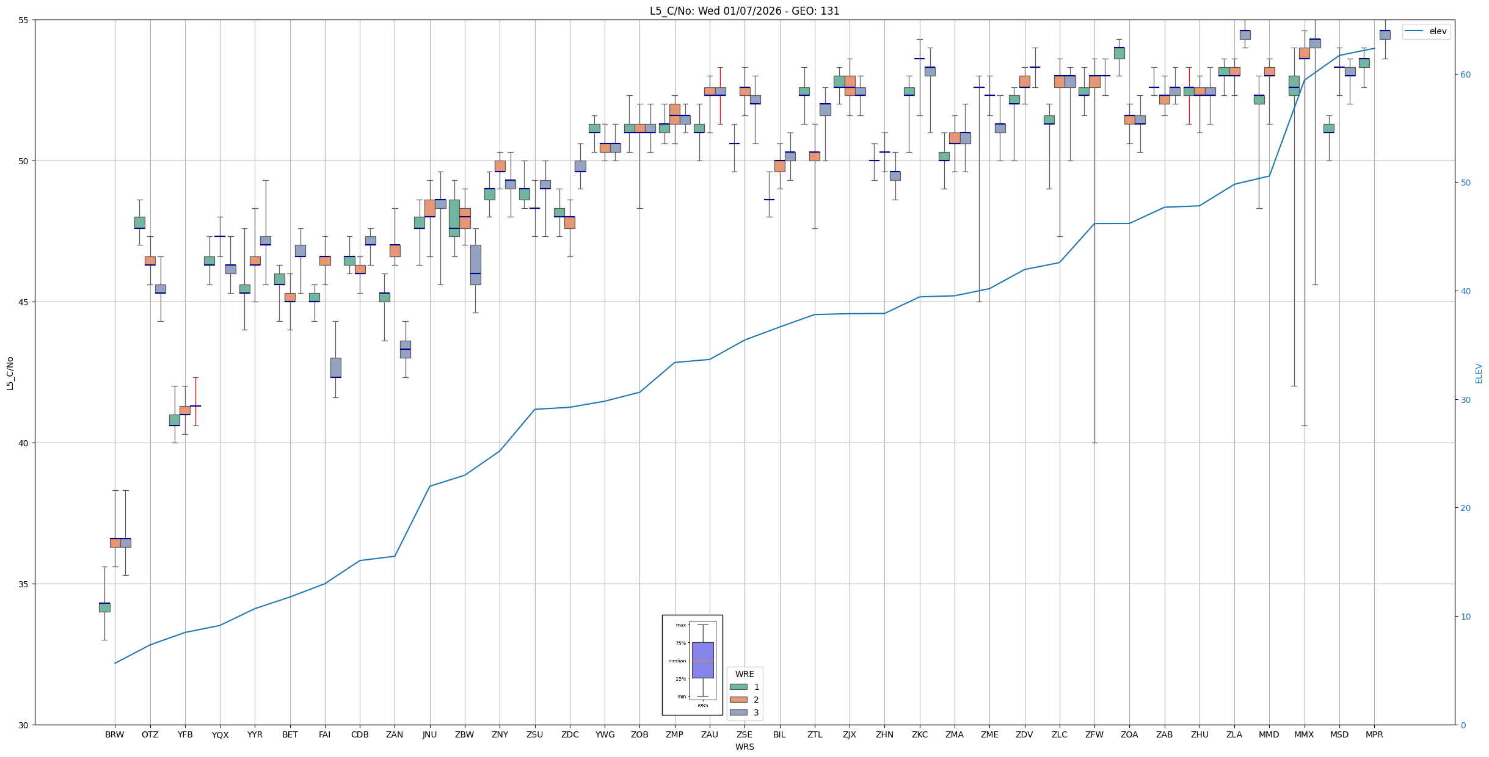Click the orange WRE 2 legend swatch

738,700
